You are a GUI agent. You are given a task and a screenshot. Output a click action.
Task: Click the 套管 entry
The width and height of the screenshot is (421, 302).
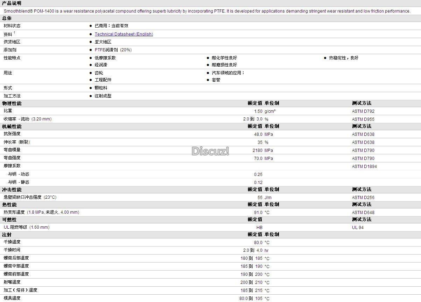pos(216,80)
